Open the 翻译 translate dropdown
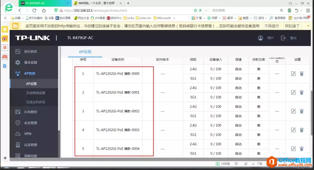The height and width of the screenshot is (170, 314). 229,18
